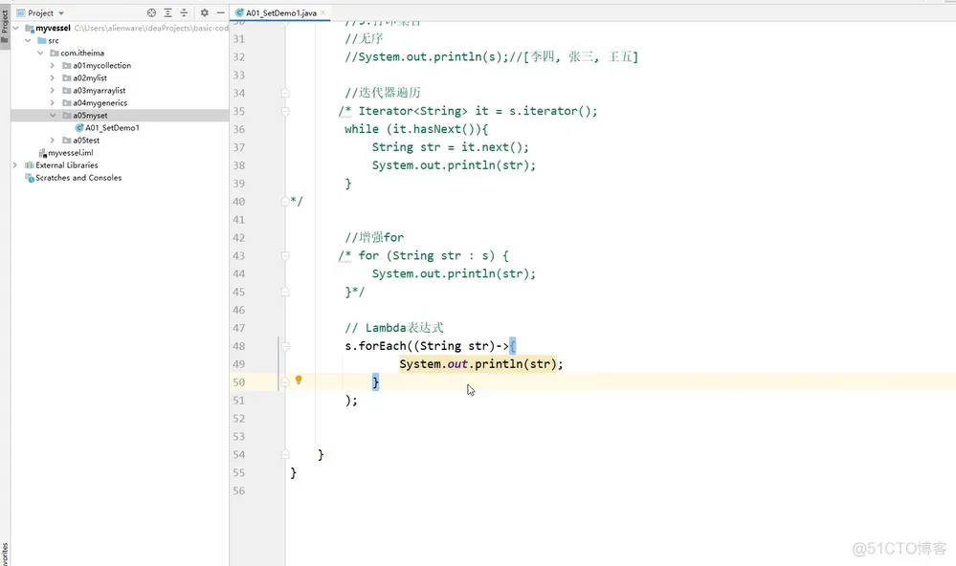956x566 pixels.
Task: Select the src folder label
Action: (53, 41)
